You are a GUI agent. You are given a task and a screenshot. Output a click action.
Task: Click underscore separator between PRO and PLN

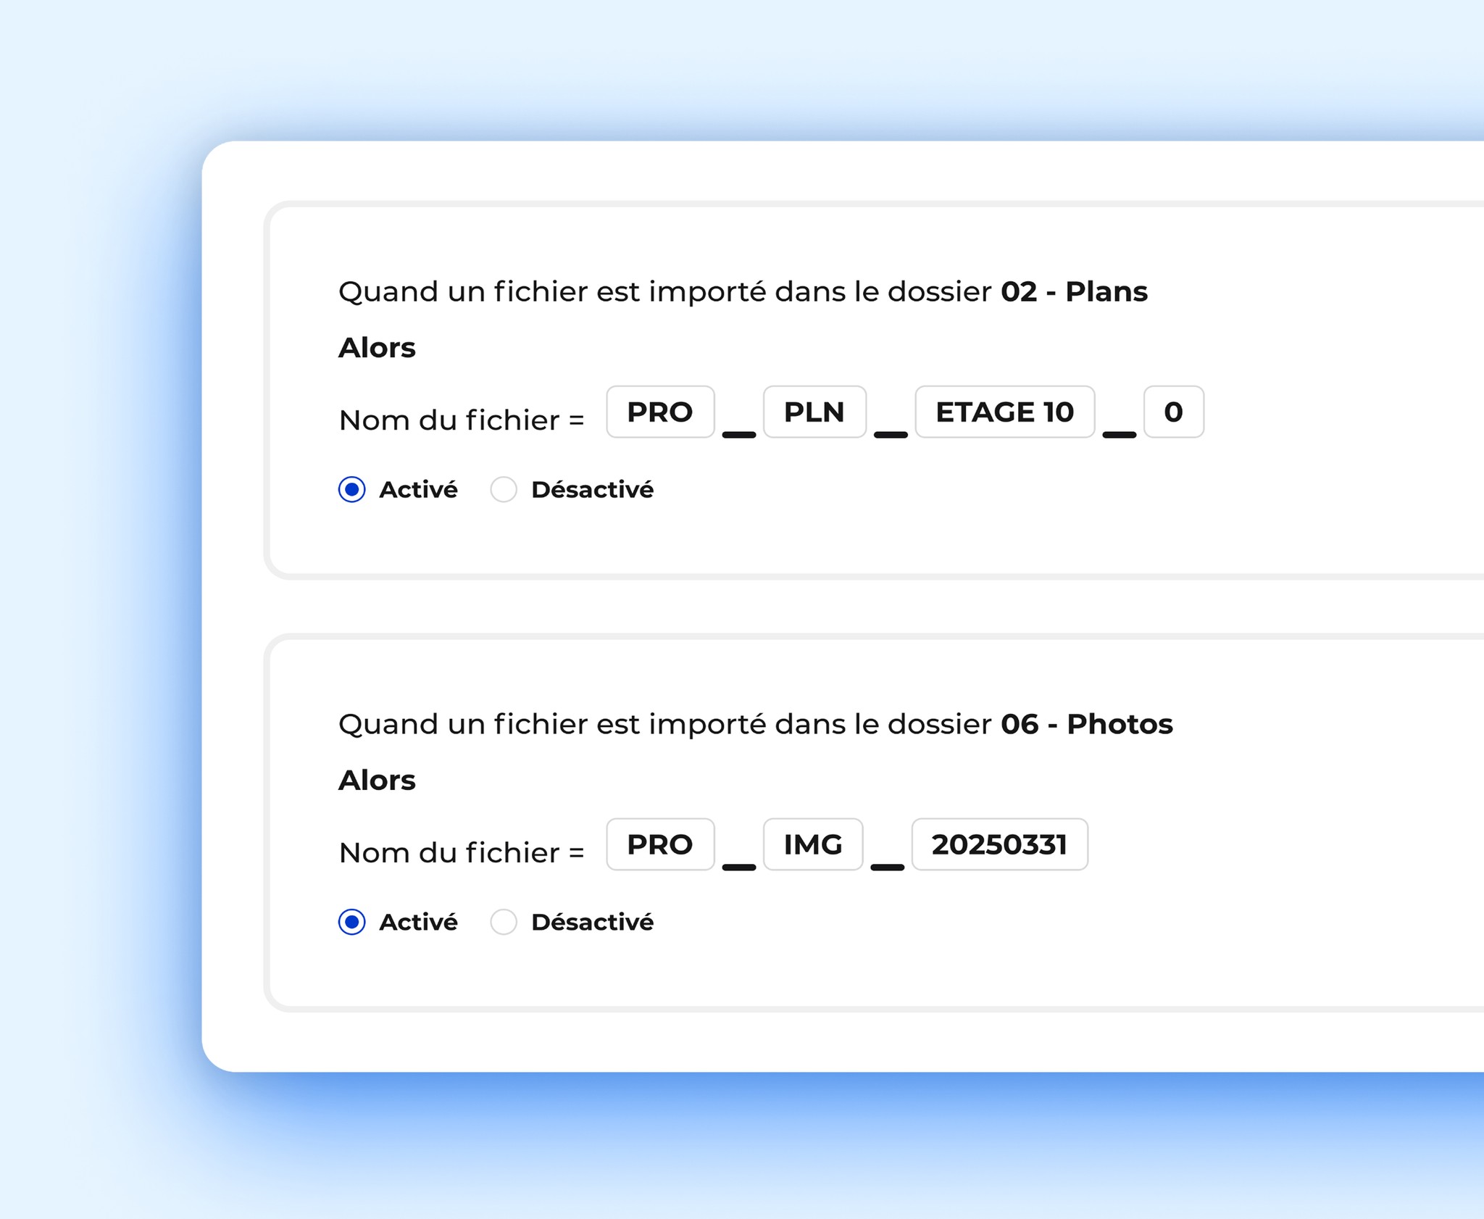pos(739,433)
